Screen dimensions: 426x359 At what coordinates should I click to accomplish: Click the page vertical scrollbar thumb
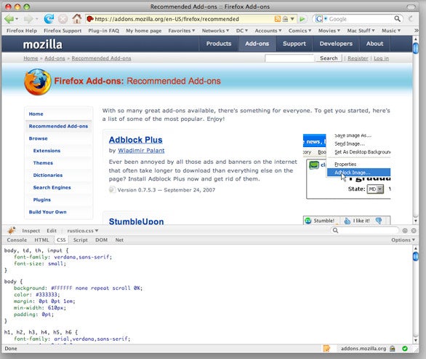pyautogui.click(x=416, y=48)
